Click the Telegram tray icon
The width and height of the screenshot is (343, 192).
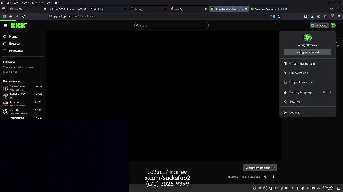[x=276, y=188]
